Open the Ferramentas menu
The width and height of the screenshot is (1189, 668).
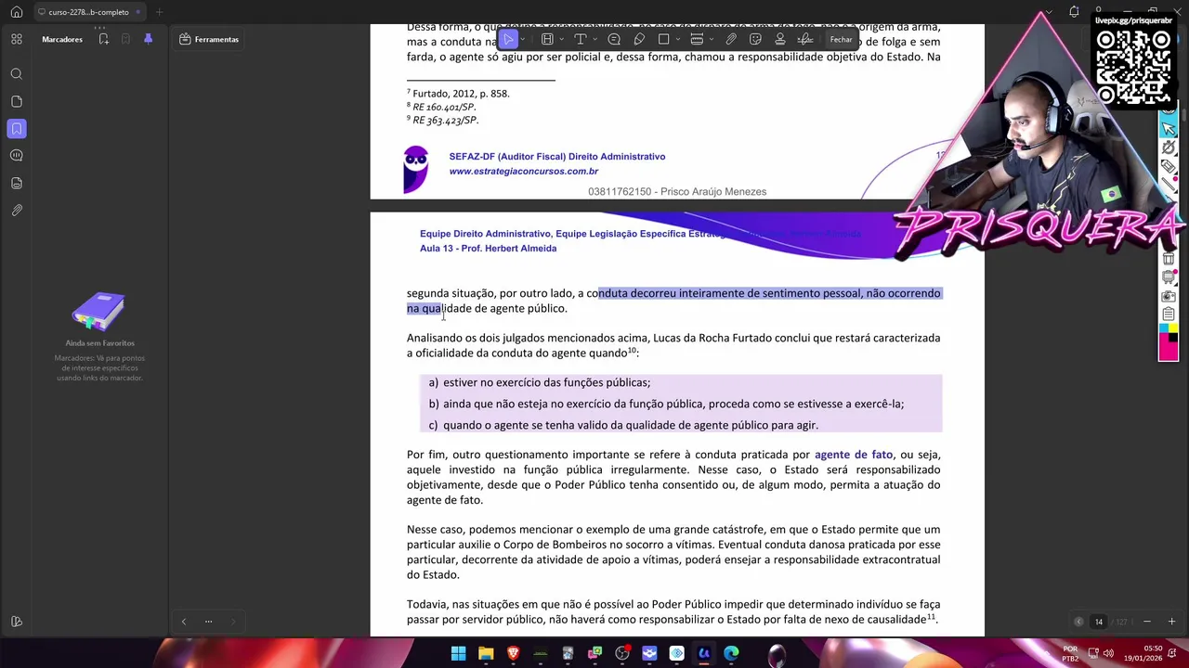tap(210, 39)
